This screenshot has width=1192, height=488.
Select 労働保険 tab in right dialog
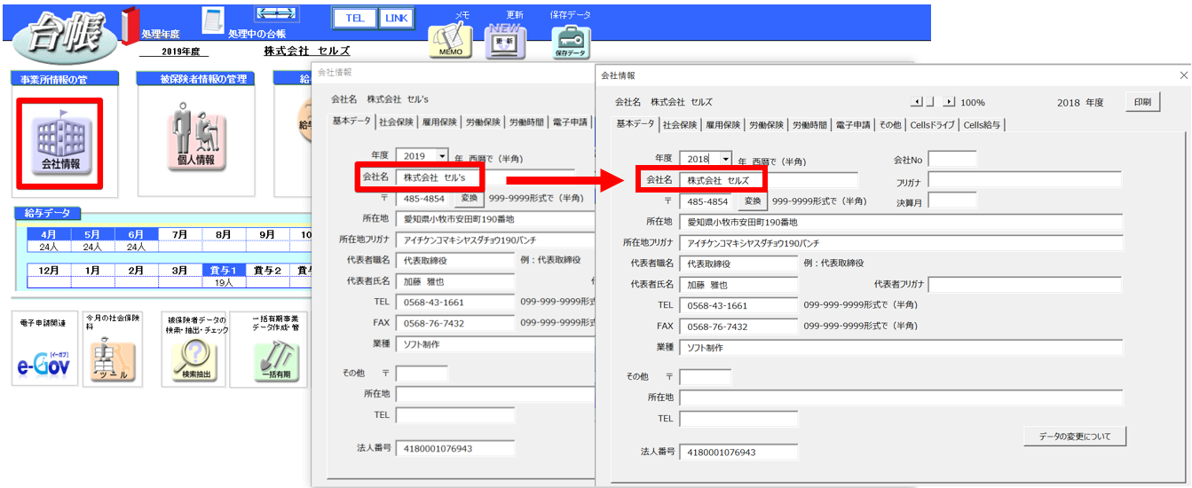click(767, 125)
